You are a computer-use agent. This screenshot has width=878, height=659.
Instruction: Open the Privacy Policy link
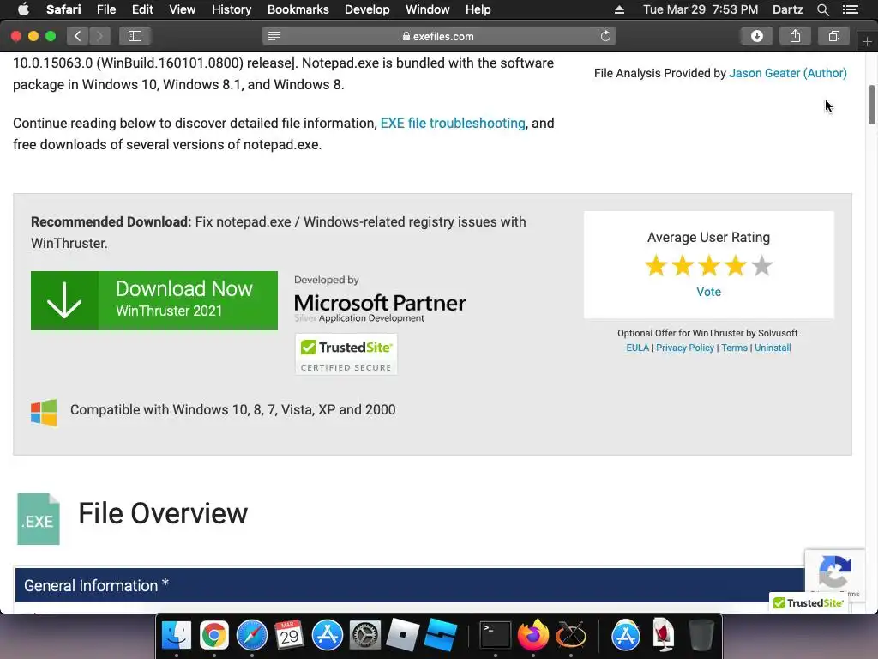click(x=685, y=348)
